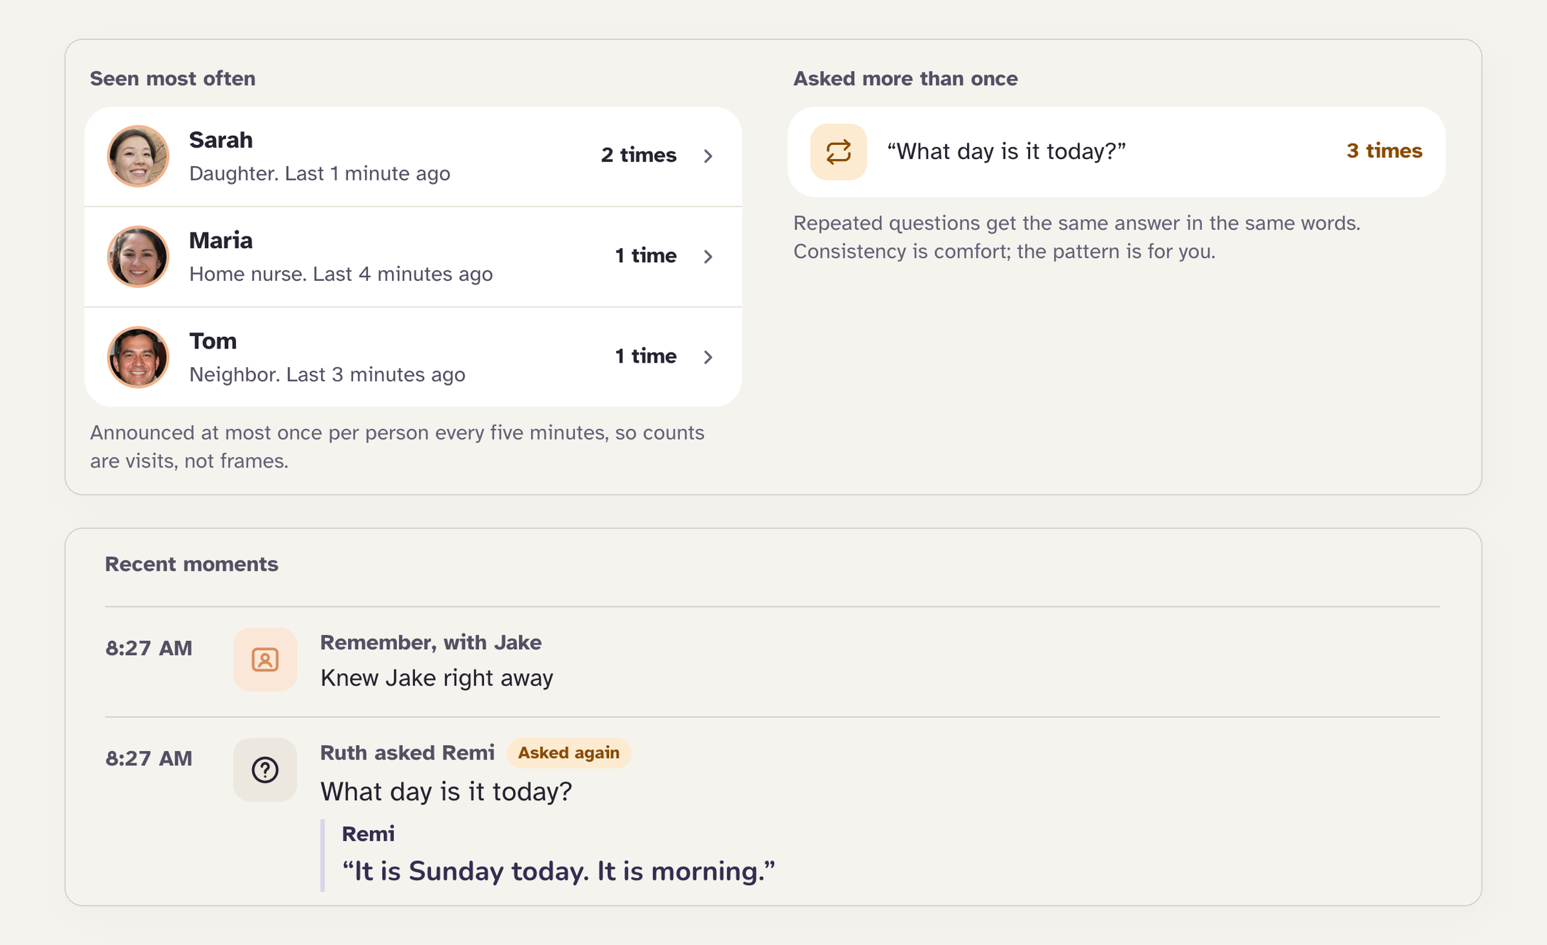Click the "2 times" count for Sarah
Viewport: 1547px width, 945px height.
pos(638,155)
